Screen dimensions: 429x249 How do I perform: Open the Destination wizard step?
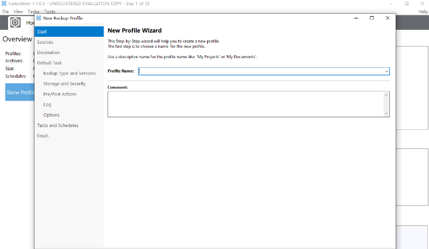48,52
